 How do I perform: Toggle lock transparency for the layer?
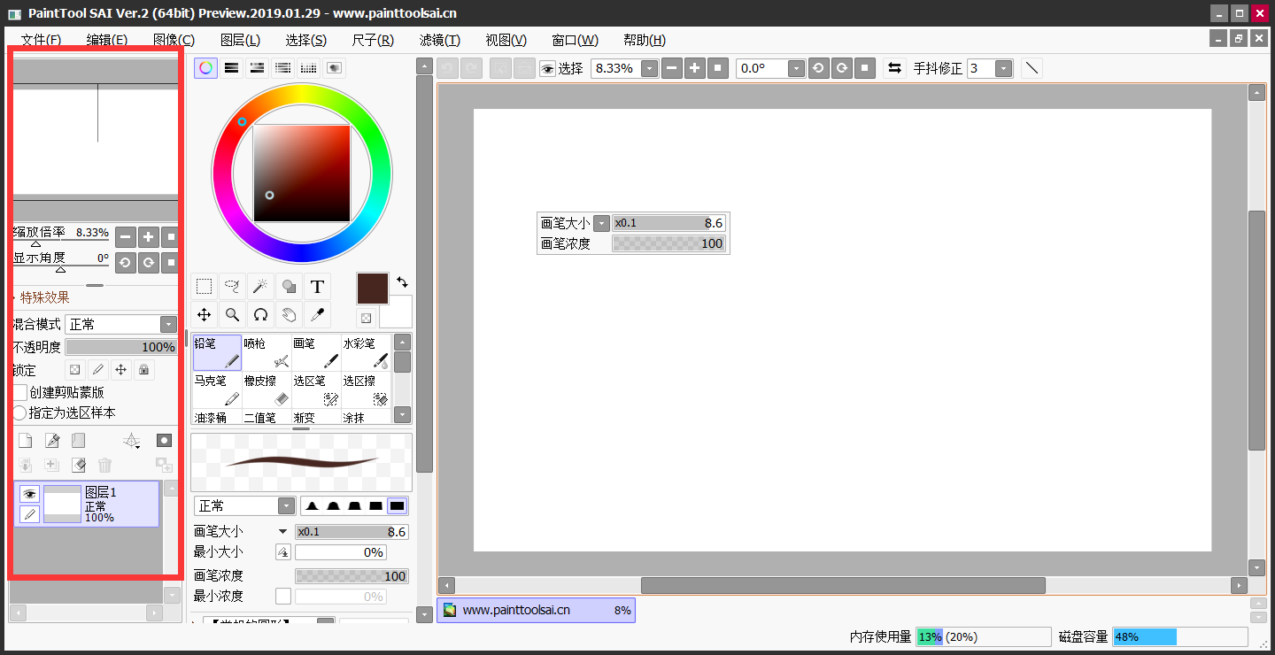click(75, 369)
